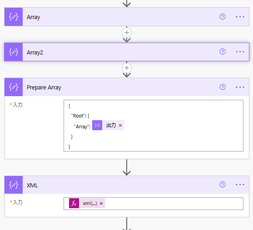Collapse the Prepare Array card by title
253x230 pixels.
point(44,88)
